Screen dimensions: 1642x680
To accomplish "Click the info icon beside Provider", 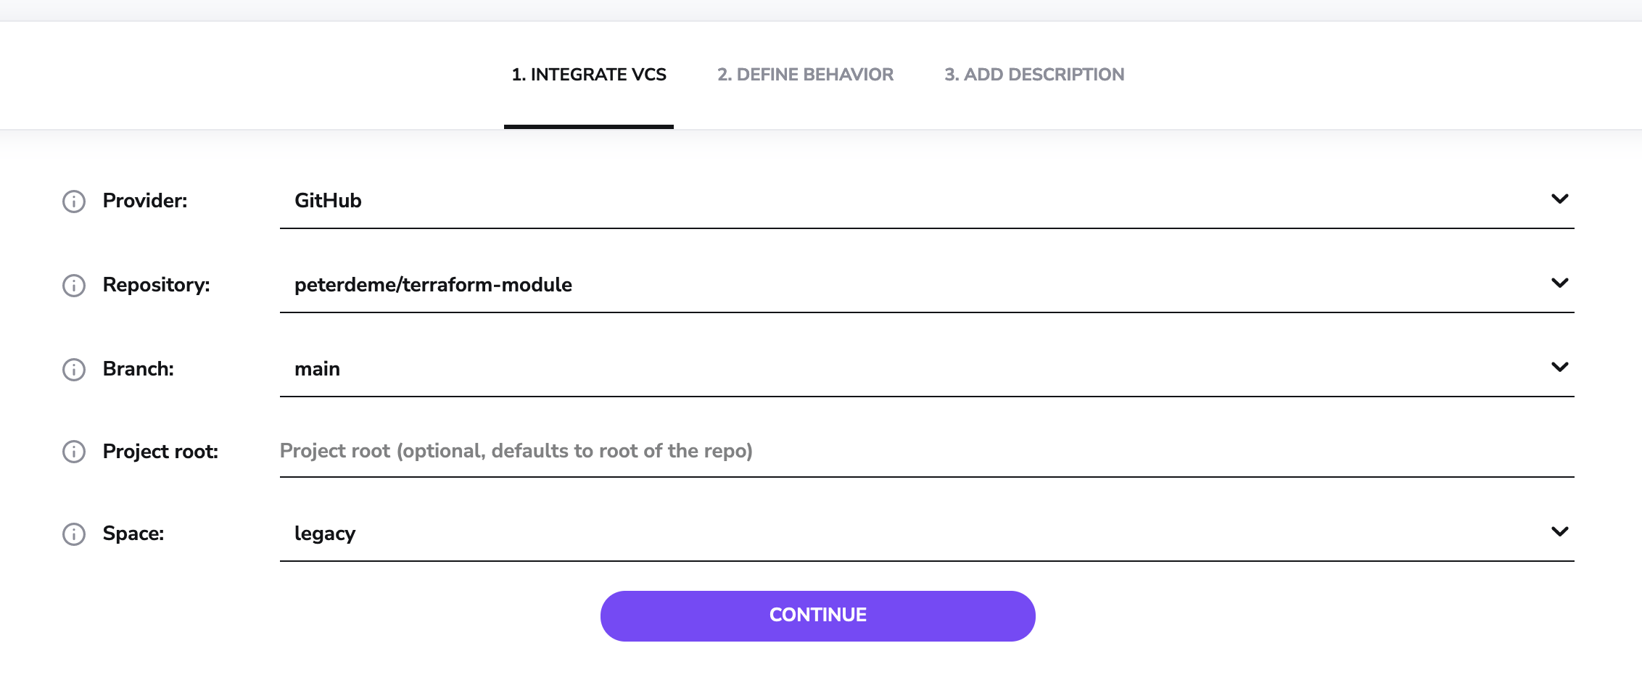I will 74,202.
